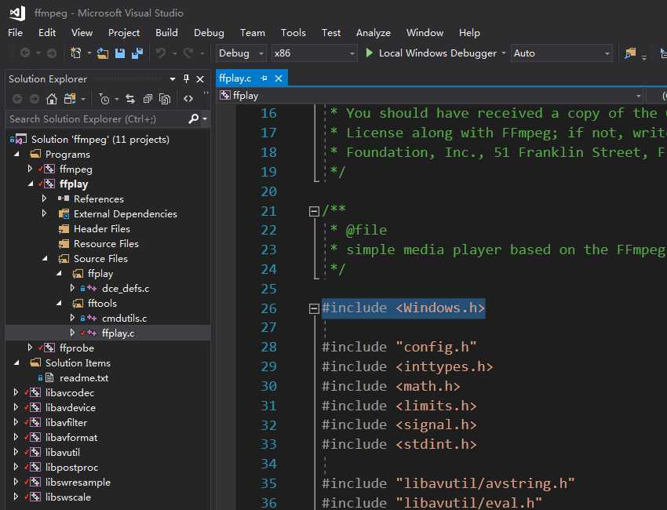Open the Project menu
The height and width of the screenshot is (510, 667).
pos(124,33)
